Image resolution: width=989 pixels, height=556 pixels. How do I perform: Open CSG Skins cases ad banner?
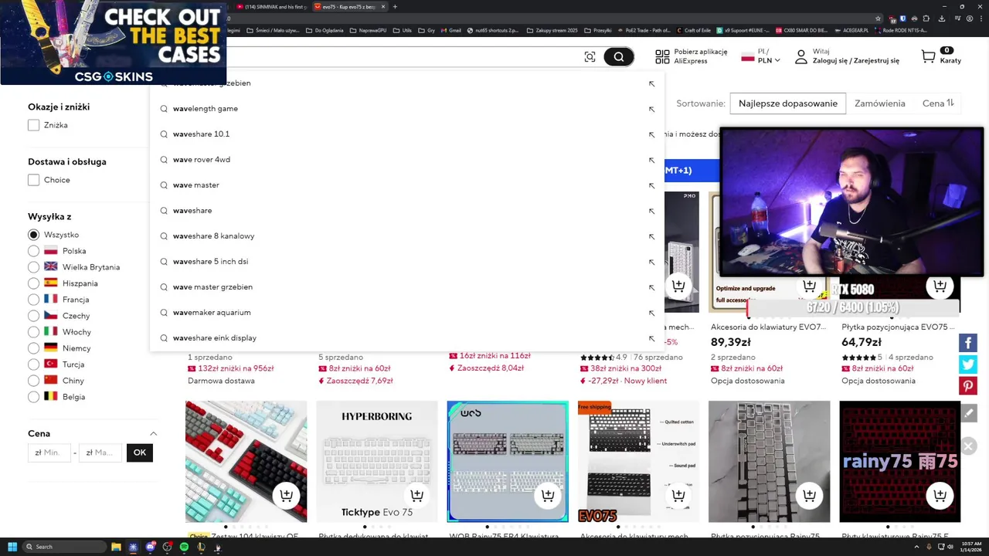114,42
